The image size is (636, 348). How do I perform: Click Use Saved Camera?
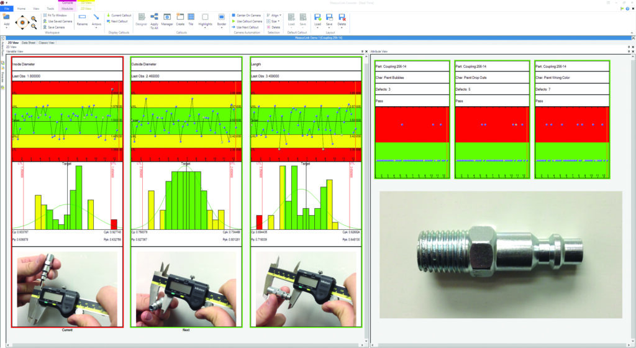click(58, 21)
